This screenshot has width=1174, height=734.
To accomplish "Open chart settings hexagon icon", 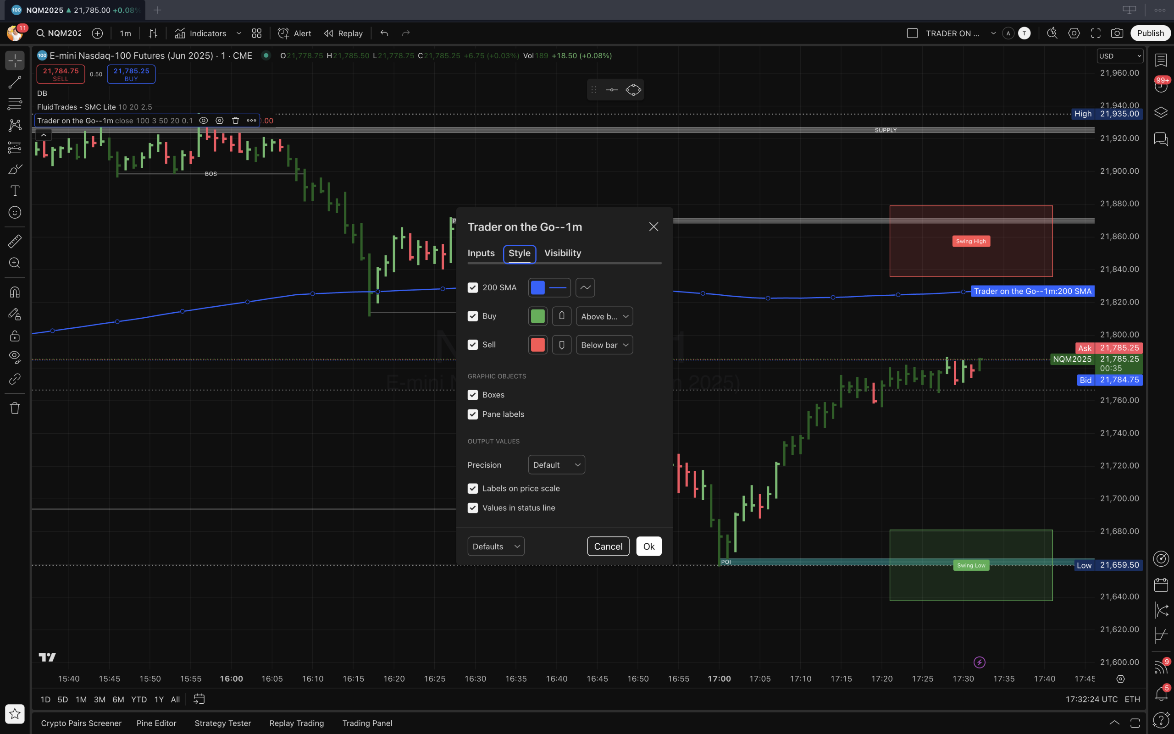I will (1074, 33).
